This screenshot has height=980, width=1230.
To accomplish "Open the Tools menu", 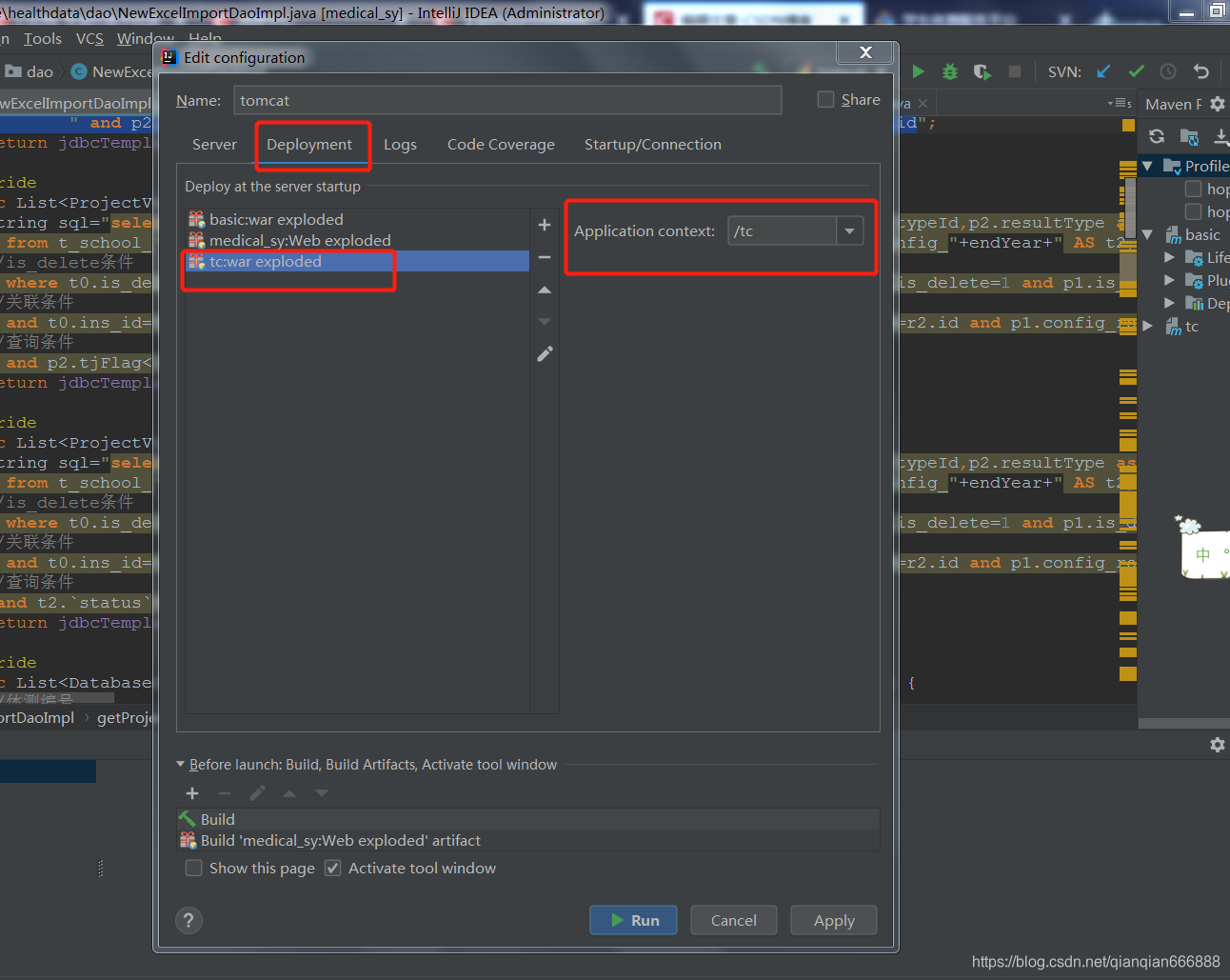I will pos(43,38).
